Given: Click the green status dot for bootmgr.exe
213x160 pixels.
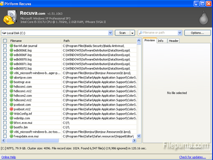Looking at the screenshot, I should pyautogui.click(x=11, y=82).
